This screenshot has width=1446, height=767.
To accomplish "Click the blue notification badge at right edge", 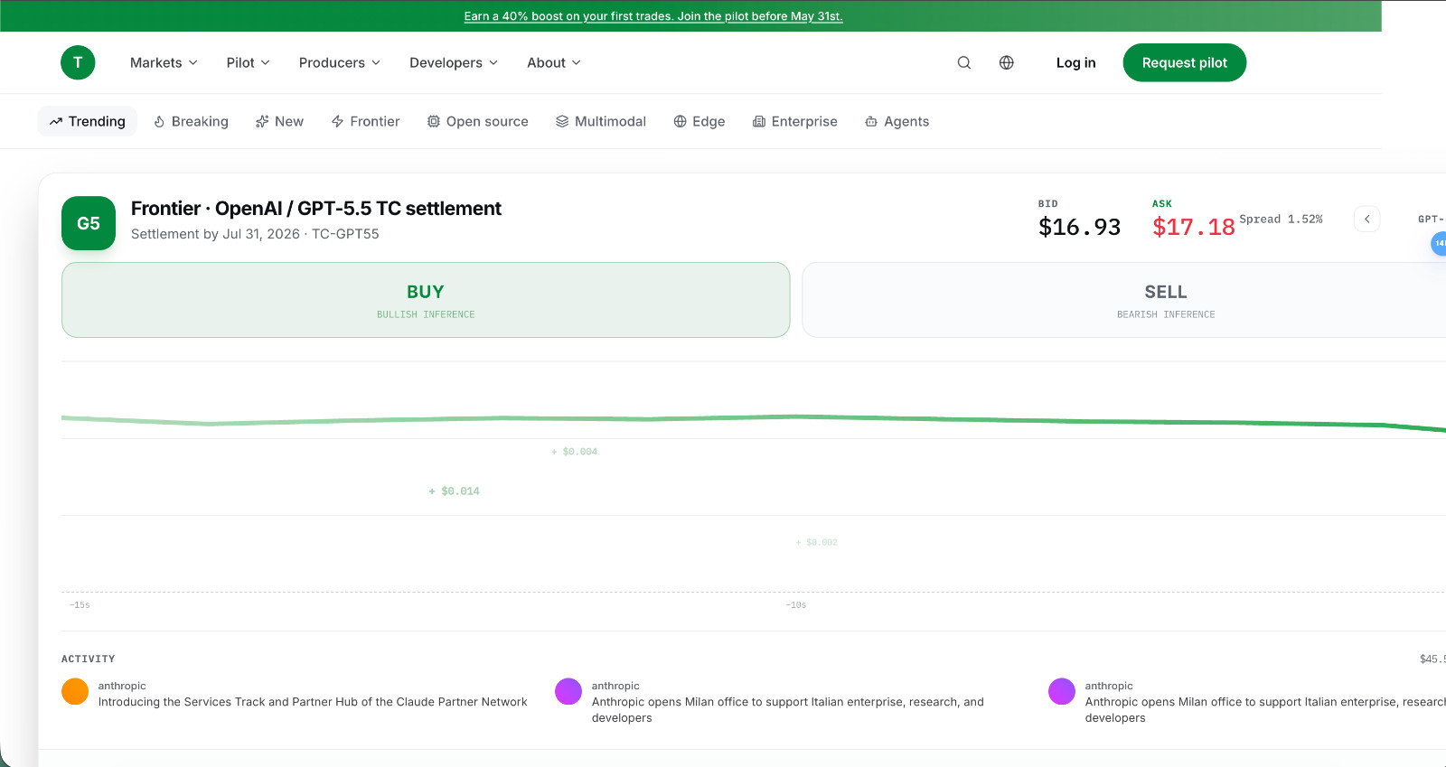I will point(1439,243).
